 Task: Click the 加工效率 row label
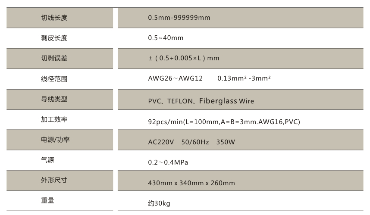(54, 120)
